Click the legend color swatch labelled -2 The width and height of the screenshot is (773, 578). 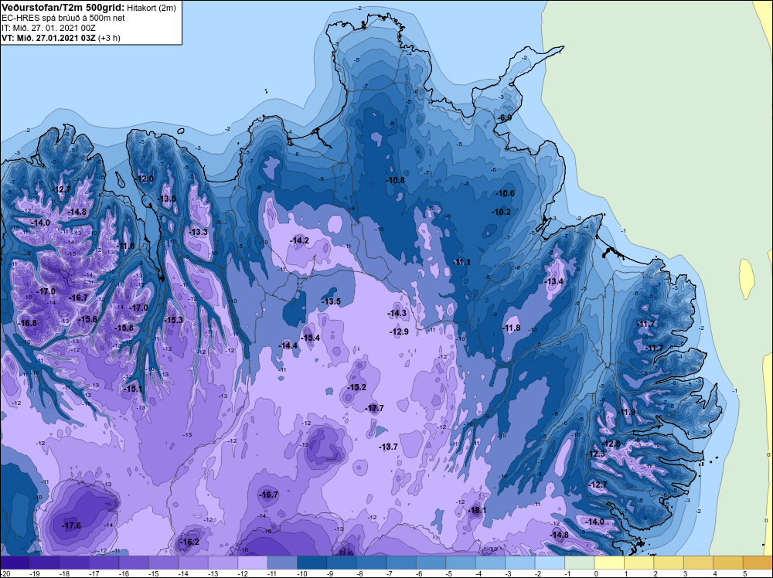(550, 563)
